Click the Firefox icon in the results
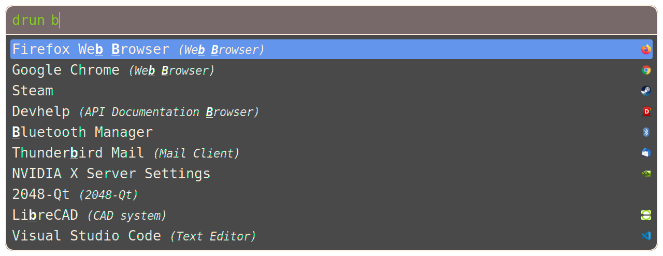The height and width of the screenshot is (256, 663). point(646,49)
